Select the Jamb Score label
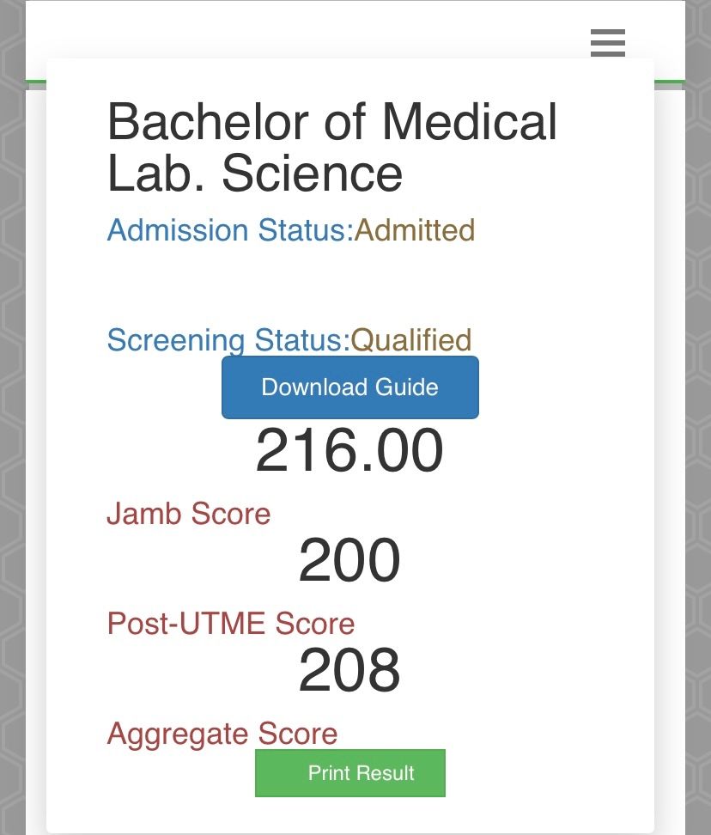This screenshot has width=711, height=835. [x=188, y=514]
